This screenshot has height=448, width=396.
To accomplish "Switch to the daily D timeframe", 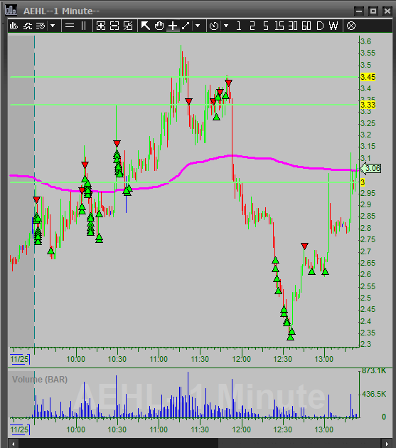I will tap(320, 26).
